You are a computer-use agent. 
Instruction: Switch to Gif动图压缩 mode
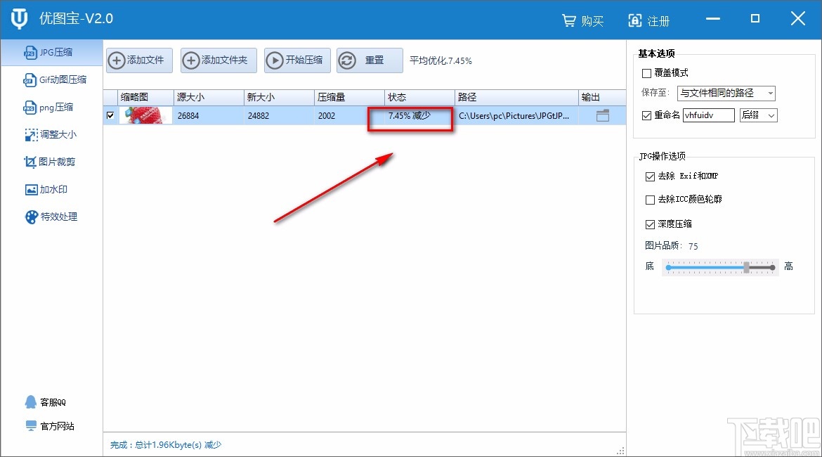tap(55, 79)
